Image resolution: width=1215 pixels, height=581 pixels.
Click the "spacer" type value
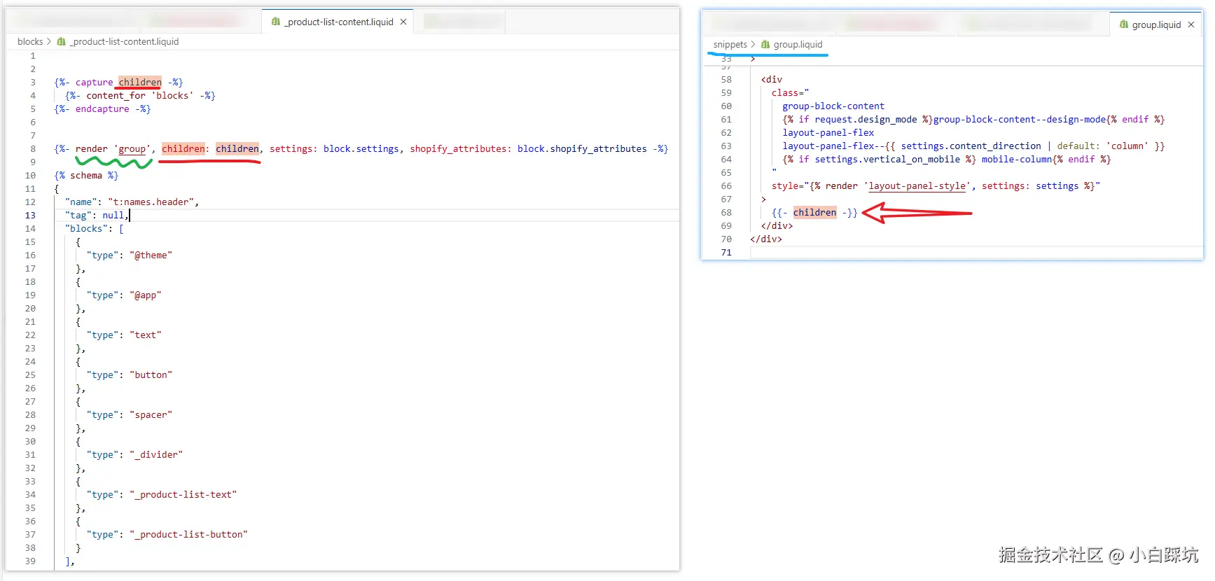[151, 414]
